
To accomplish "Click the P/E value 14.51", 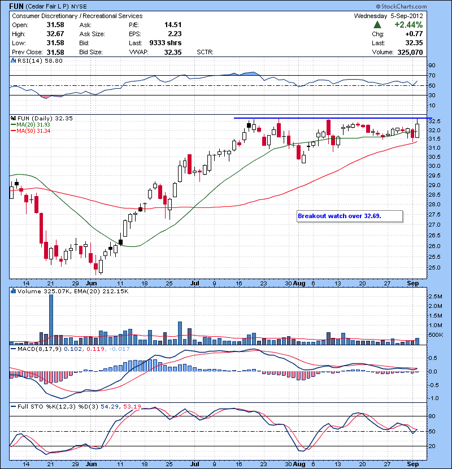I will tap(173, 25).
